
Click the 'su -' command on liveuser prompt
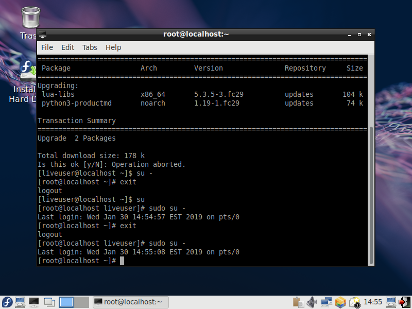144,173
